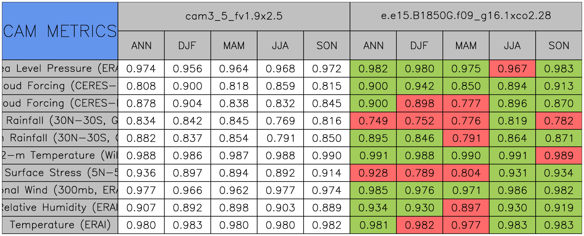
Task: Select the Temperature (ERAI) row label
Action: coord(60,225)
